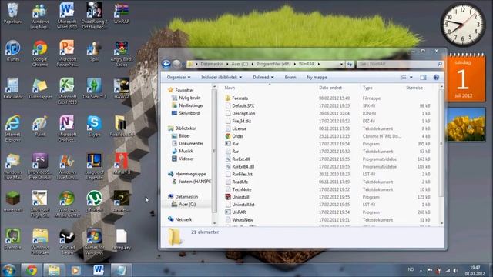Click the volume icon in system tray
This screenshot has width=493, height=277.
[455, 270]
